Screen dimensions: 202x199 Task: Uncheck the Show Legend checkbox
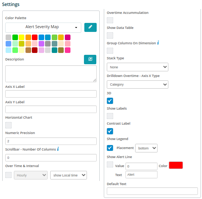[x=110, y=148]
